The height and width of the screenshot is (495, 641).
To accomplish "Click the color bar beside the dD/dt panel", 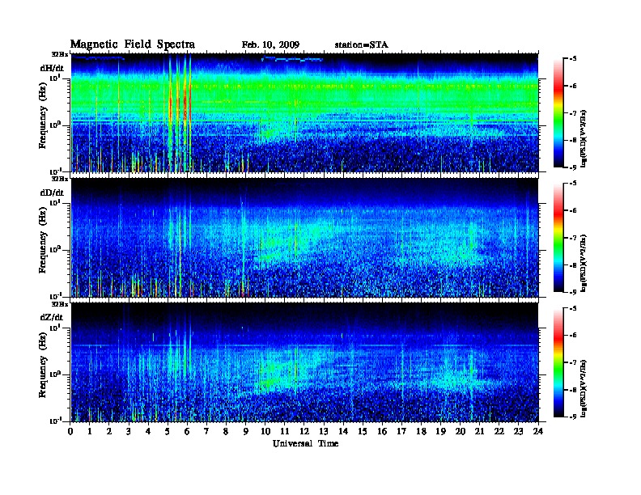I will pos(558,237).
